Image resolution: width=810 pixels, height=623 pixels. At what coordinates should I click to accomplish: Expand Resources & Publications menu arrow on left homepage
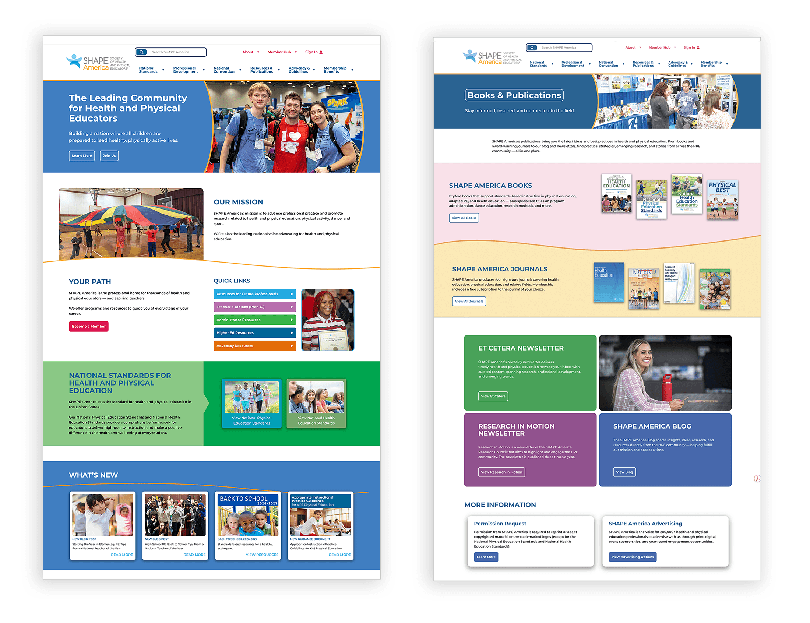pyautogui.click(x=279, y=70)
